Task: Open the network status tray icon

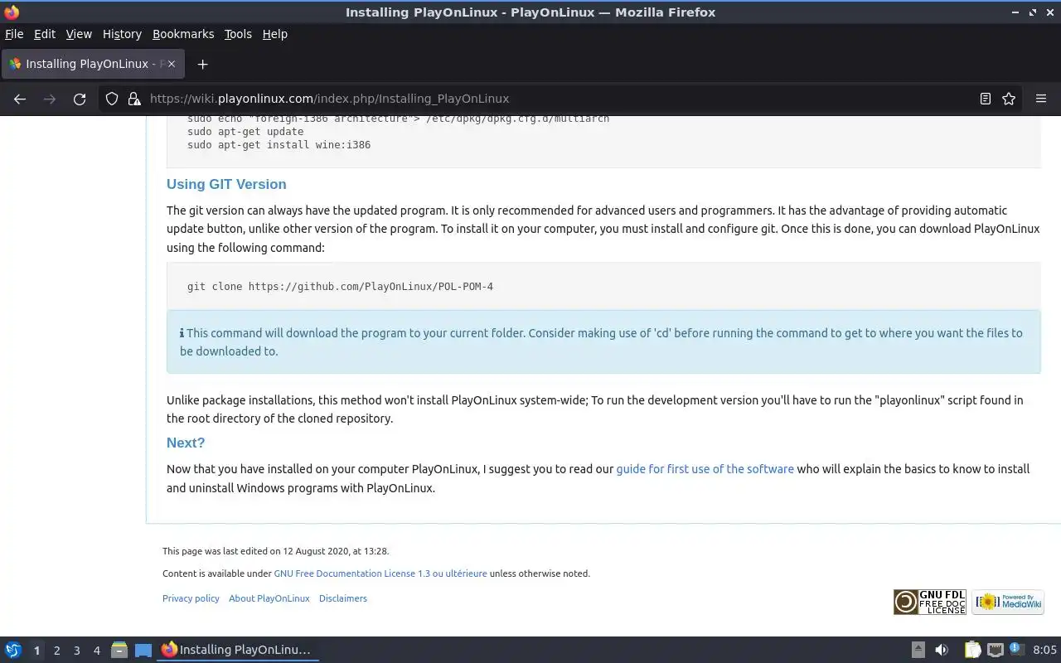Action: pyautogui.click(x=996, y=650)
